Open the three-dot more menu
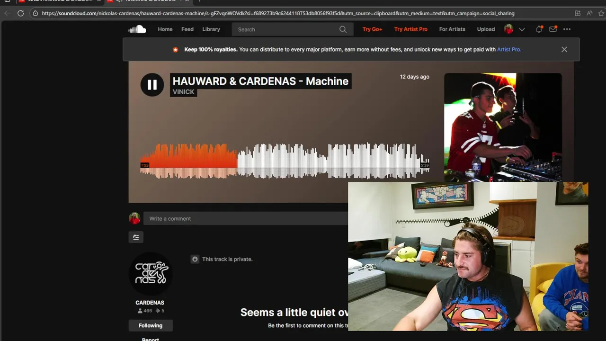The height and width of the screenshot is (341, 606). (567, 29)
